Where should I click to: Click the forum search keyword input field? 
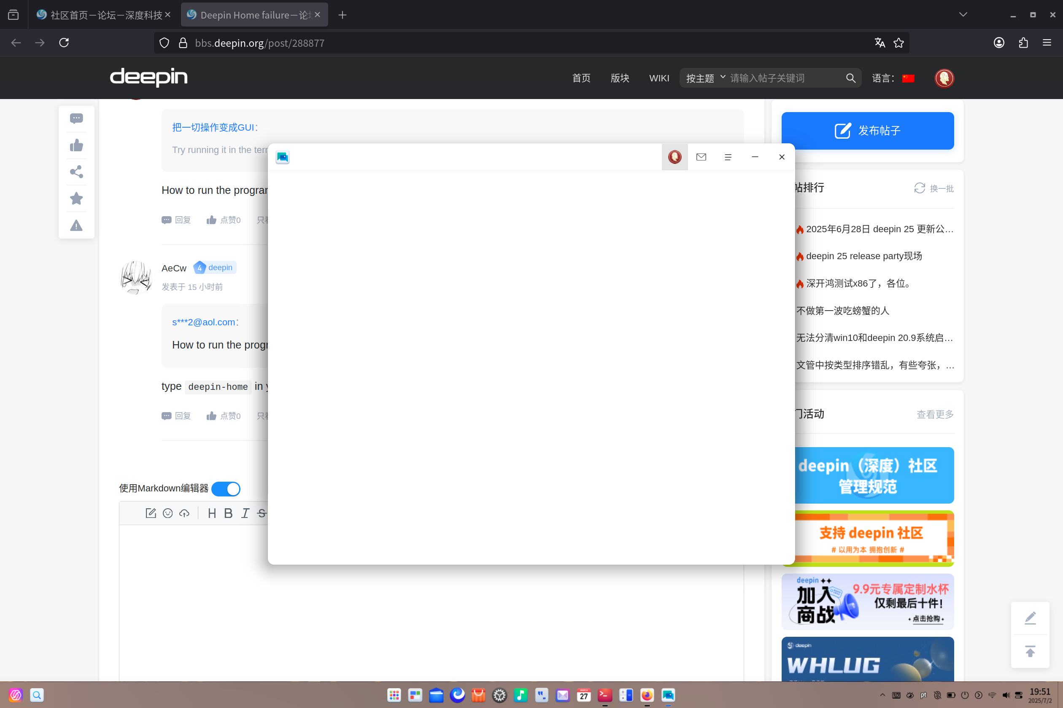785,78
